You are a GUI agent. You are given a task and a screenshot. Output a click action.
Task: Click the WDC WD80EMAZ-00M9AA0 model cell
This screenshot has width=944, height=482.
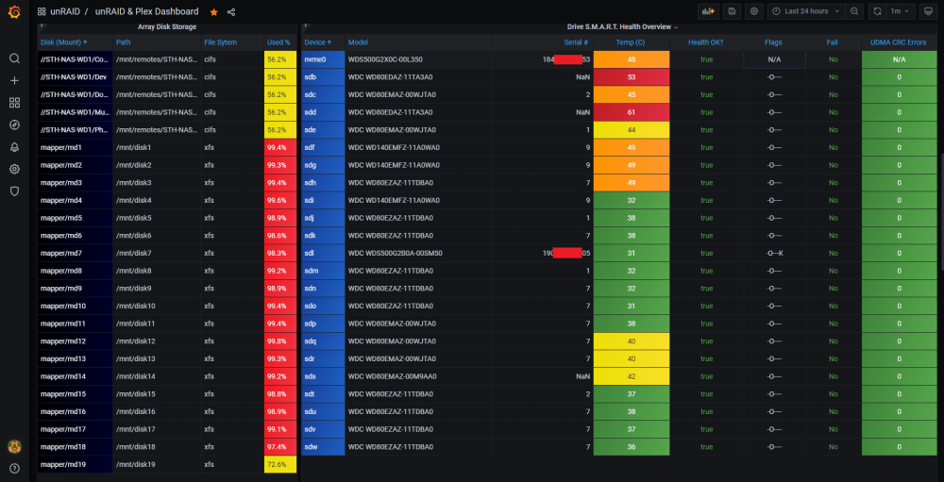click(418, 376)
